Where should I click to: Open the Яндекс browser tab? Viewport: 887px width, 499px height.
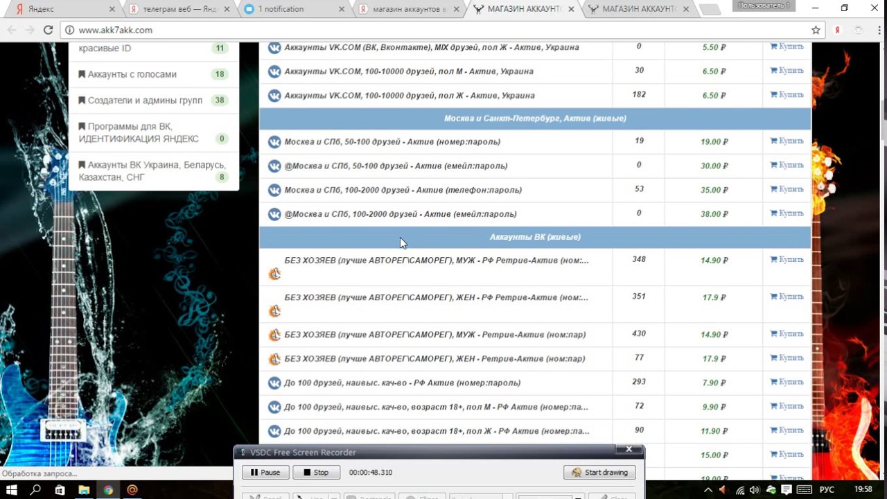[62, 9]
